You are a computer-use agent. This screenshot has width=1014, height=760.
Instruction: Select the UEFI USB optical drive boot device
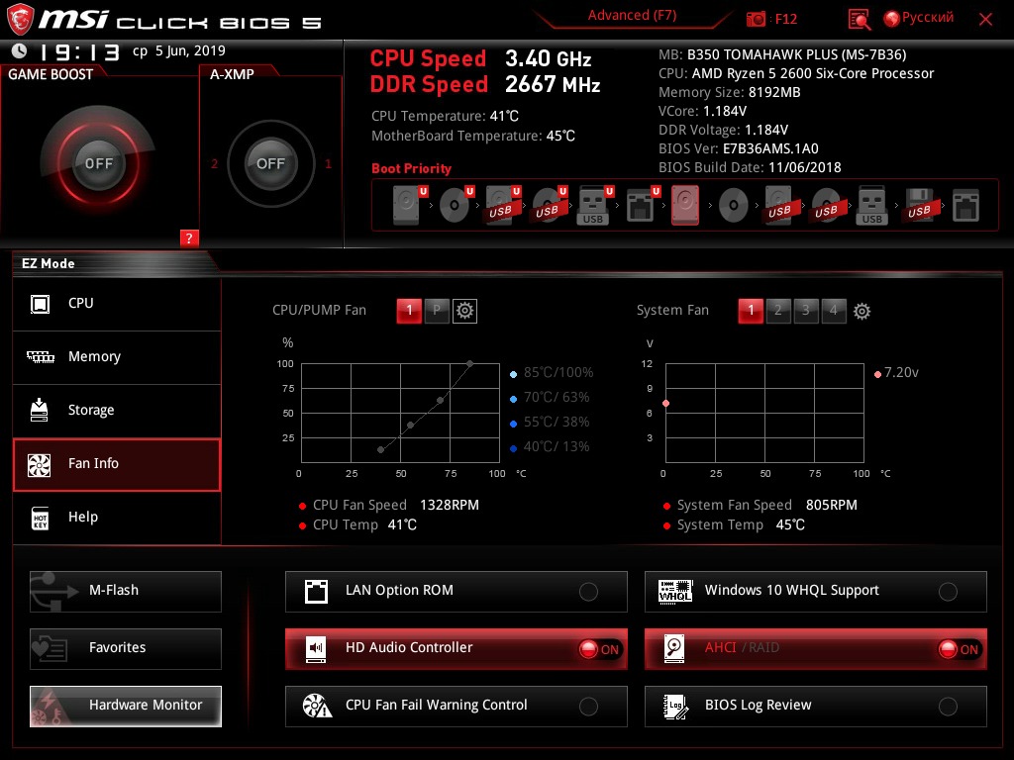(x=550, y=206)
